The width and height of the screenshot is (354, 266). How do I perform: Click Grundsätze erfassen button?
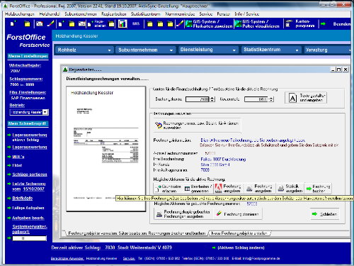click(168, 189)
